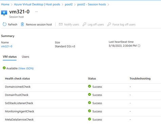Click the key icon for Force log off users
This screenshot has height=124, width=161.
109,24
